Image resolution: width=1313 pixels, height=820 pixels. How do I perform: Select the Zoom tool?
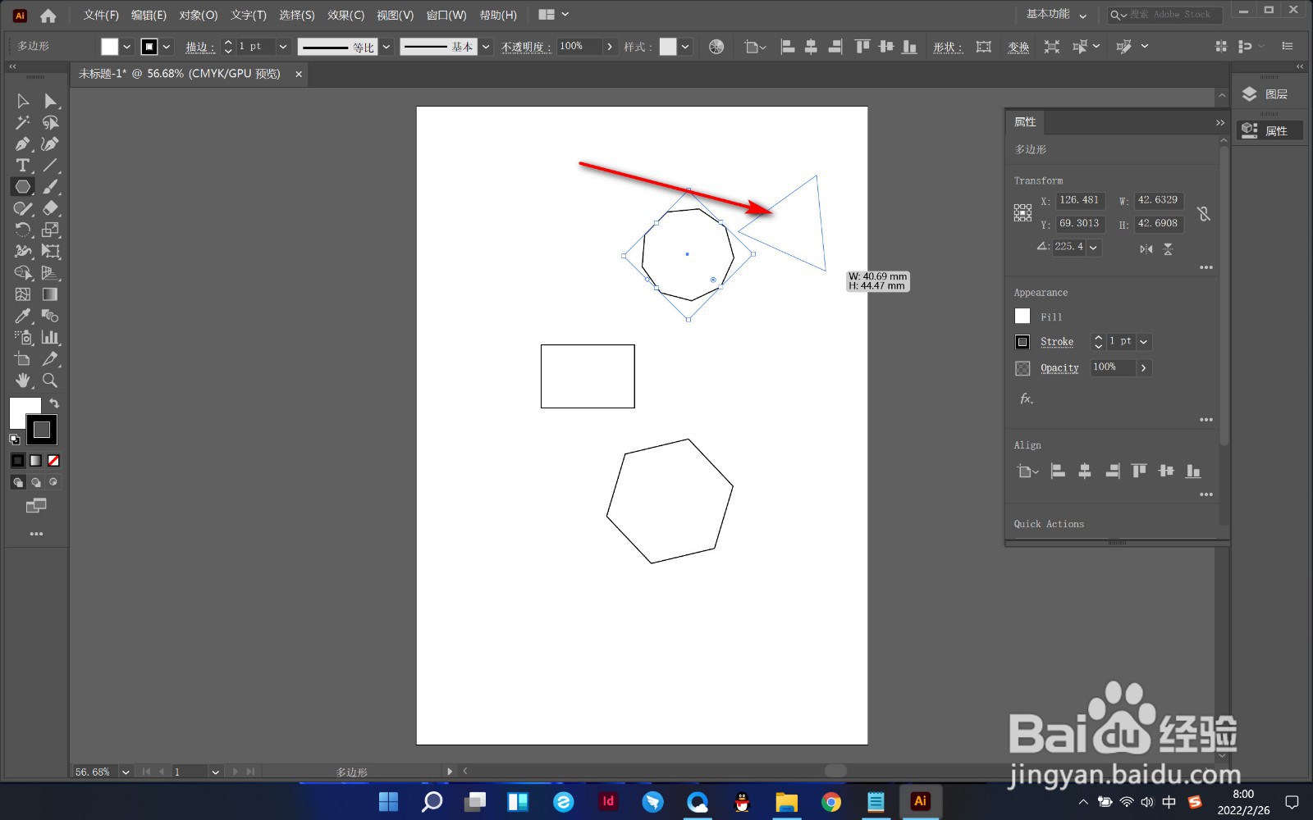(x=51, y=380)
